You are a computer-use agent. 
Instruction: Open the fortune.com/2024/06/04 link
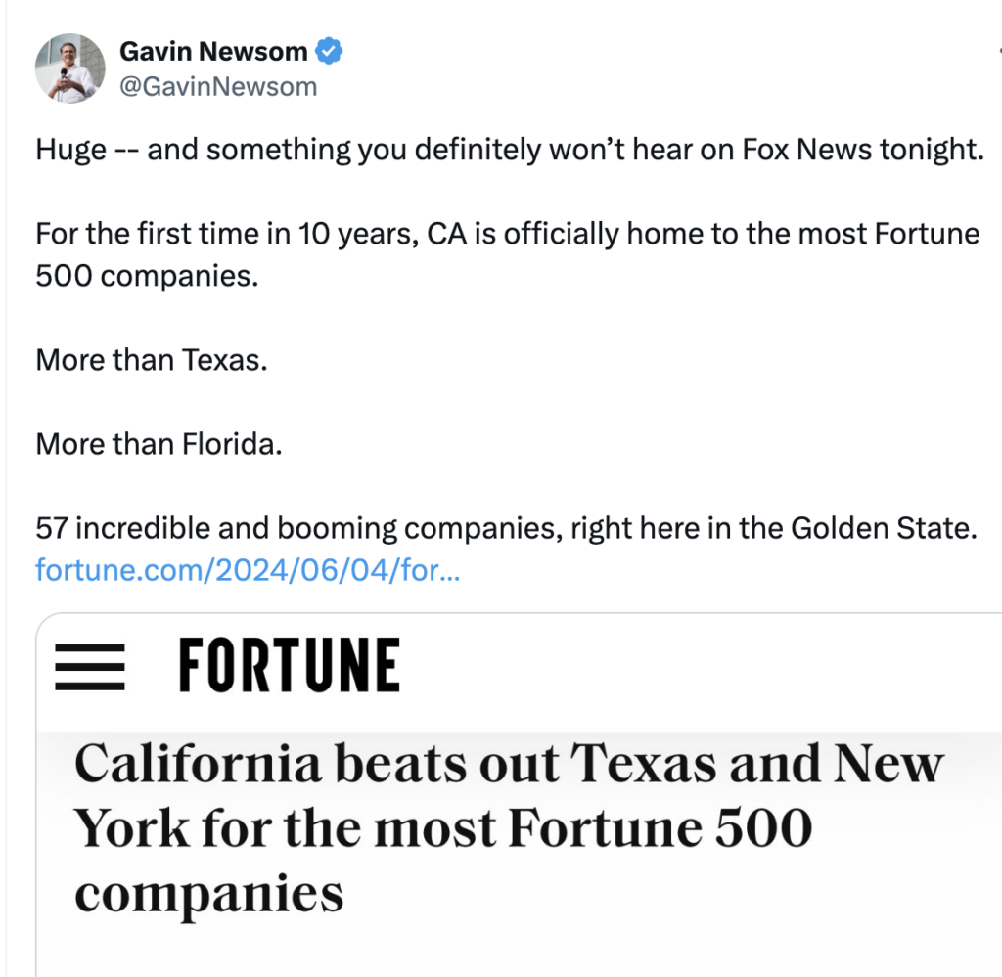pos(248,568)
